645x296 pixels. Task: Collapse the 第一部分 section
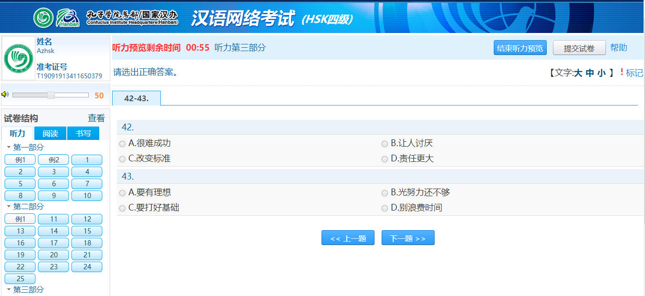click(9, 148)
